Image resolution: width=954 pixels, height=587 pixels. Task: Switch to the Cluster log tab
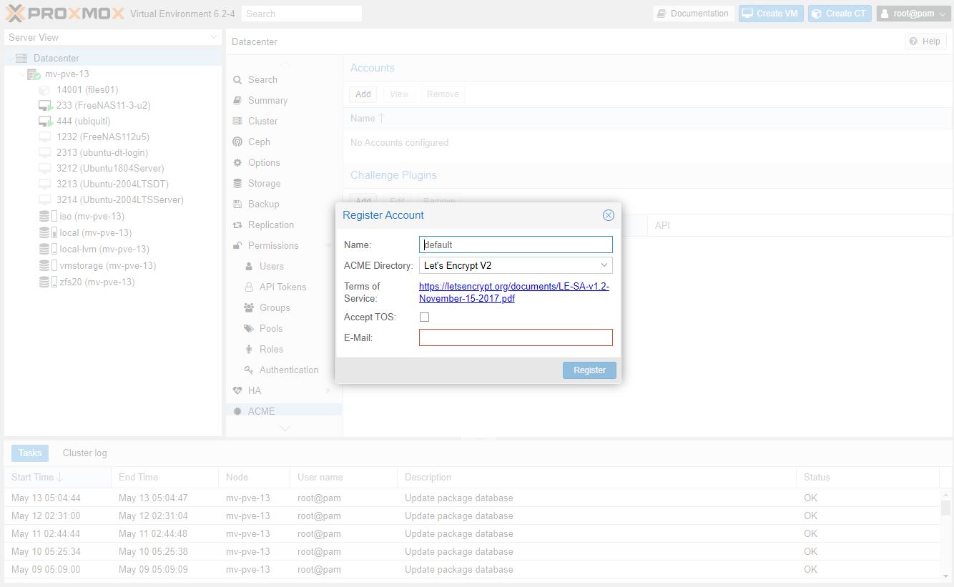coord(84,453)
